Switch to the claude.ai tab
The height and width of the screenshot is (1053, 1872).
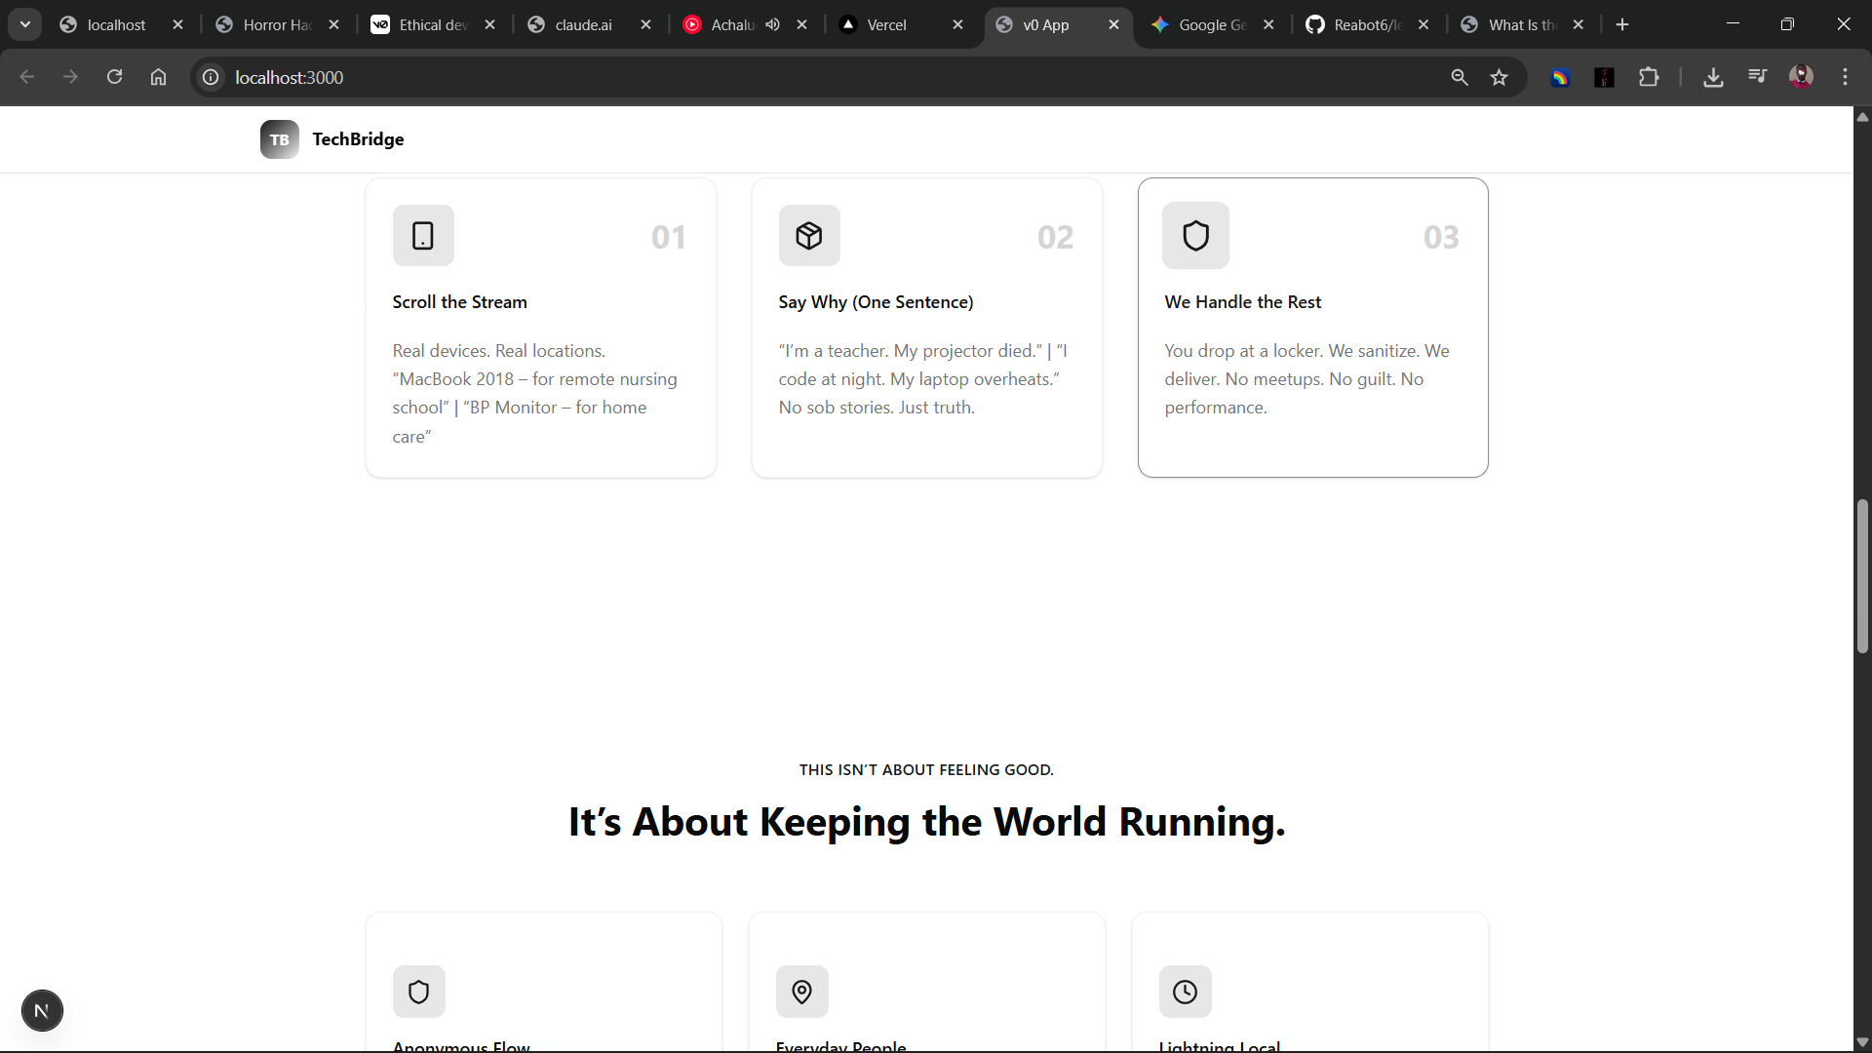pyautogui.click(x=583, y=25)
